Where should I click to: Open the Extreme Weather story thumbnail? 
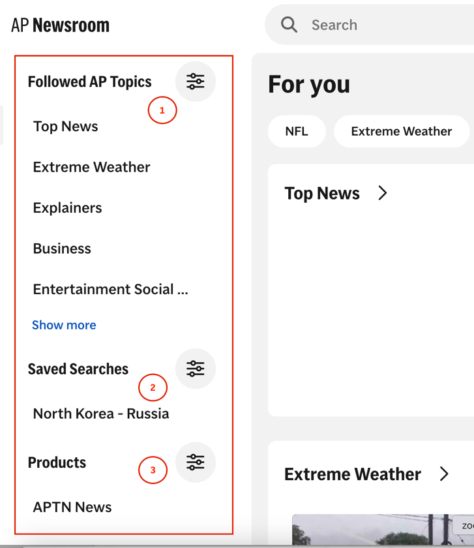coord(383,529)
